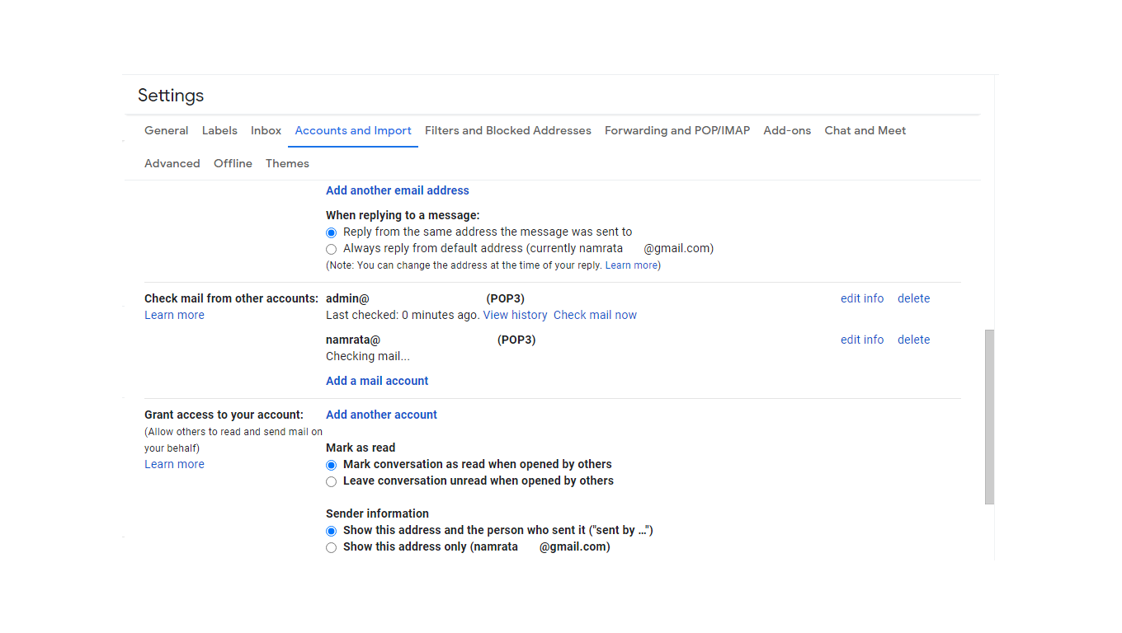Image resolution: width=1122 pixels, height=633 pixels.
Task: Click 'Add another account' to grant access
Action: (x=381, y=415)
